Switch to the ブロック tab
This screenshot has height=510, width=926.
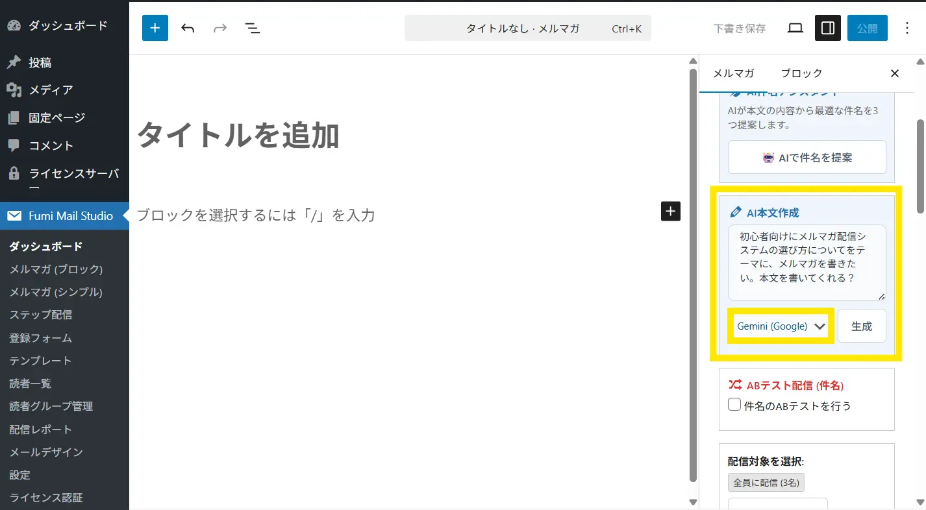pos(801,73)
